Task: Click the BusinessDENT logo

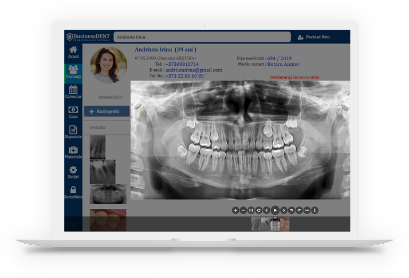Action: 88,37
